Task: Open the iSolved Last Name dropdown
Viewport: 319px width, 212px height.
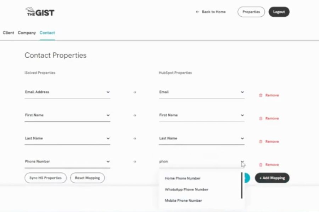Action: (67, 139)
